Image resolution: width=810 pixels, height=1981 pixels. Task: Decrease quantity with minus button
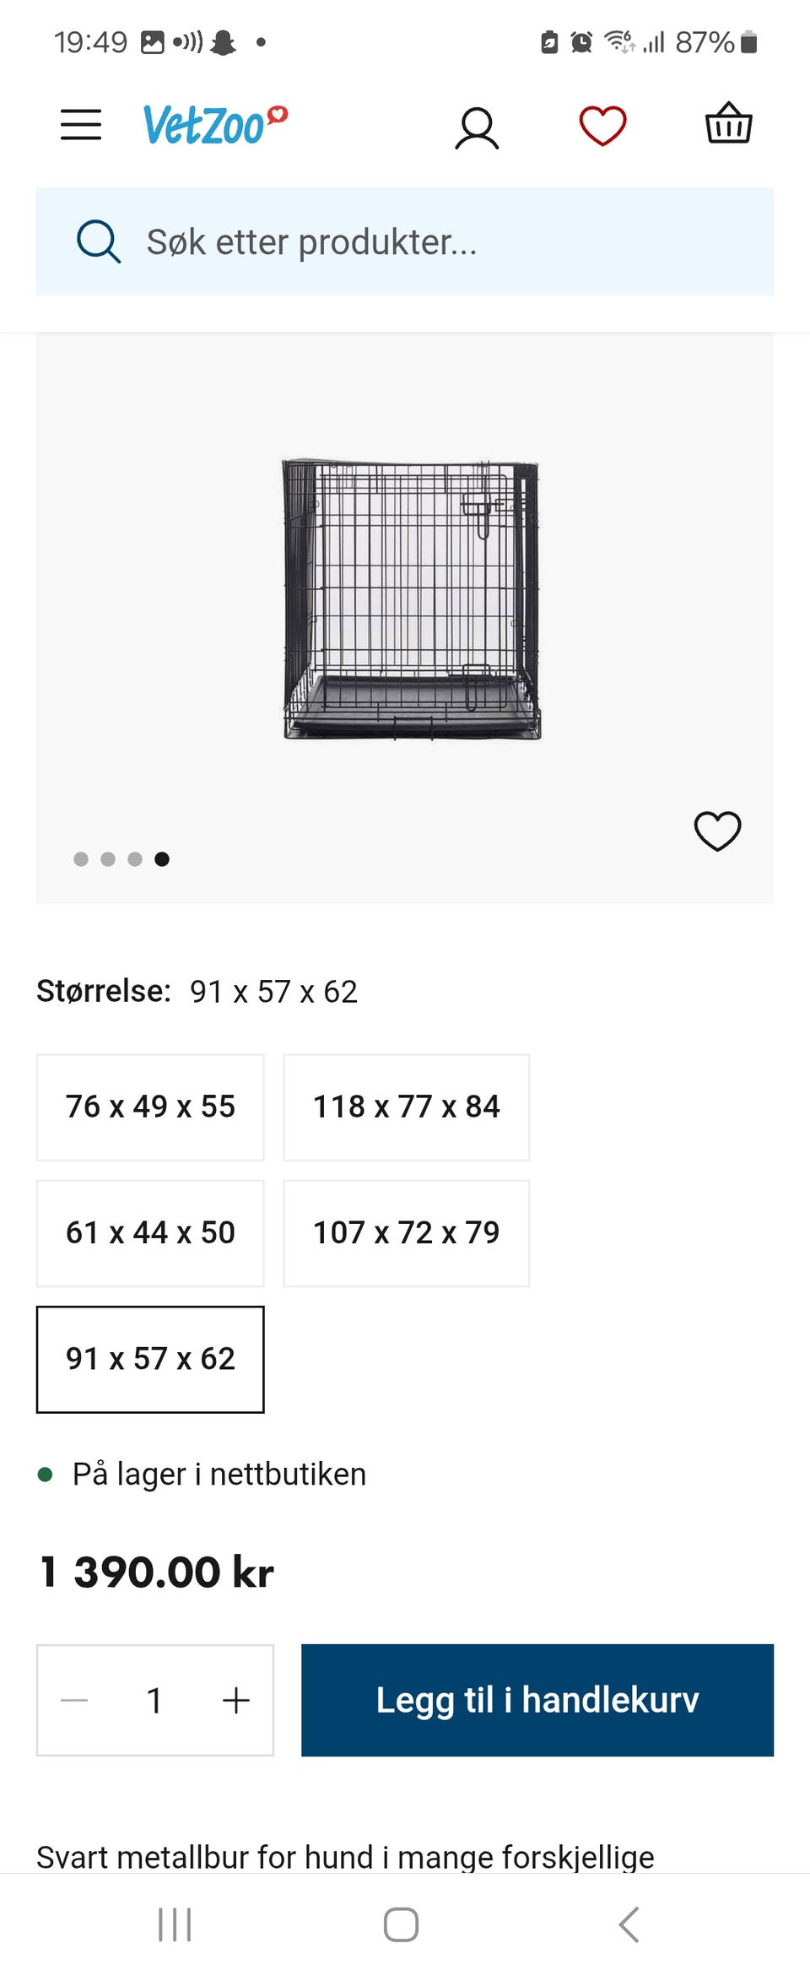tap(75, 1700)
